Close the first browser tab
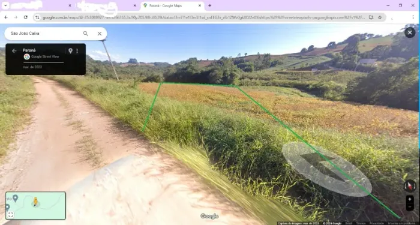 point(70,5)
